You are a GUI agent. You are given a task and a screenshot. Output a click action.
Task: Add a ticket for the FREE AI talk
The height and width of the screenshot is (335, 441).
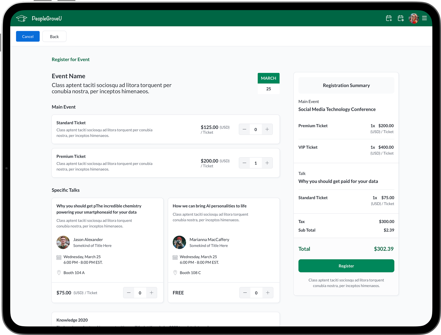click(x=268, y=293)
